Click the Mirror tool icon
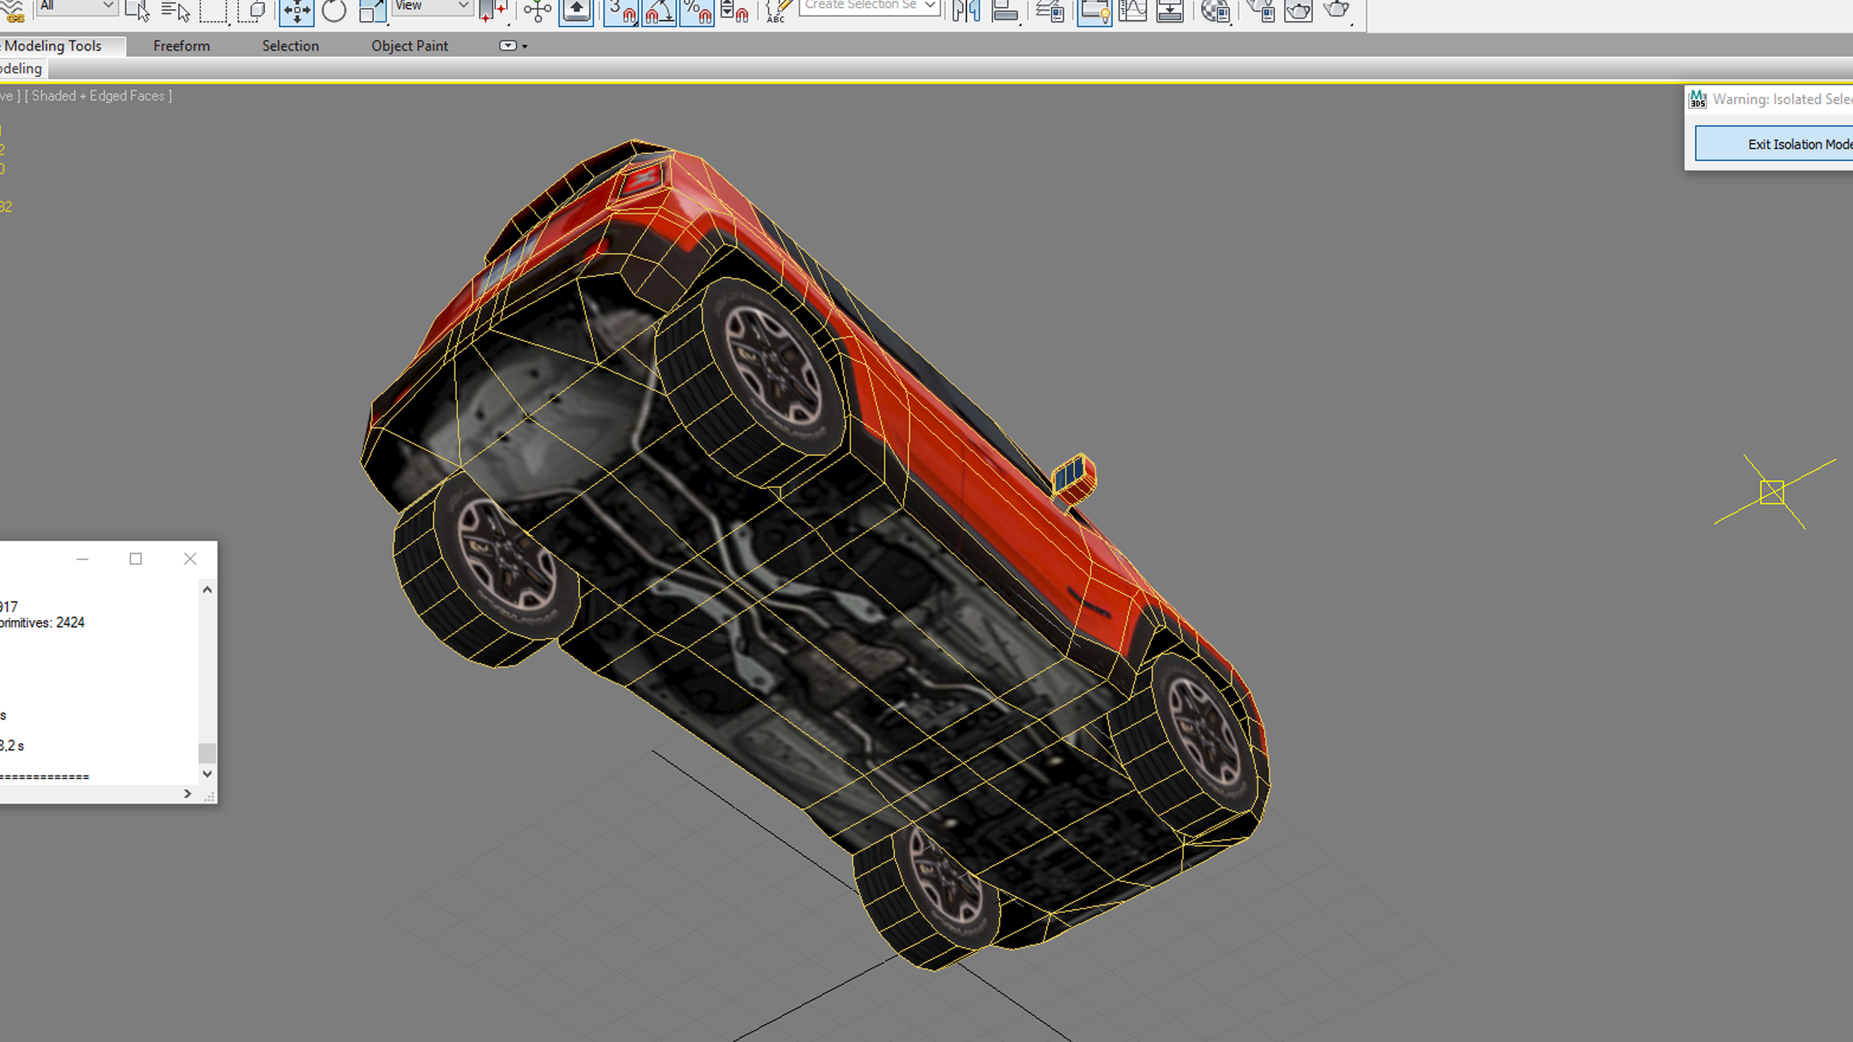 click(966, 10)
